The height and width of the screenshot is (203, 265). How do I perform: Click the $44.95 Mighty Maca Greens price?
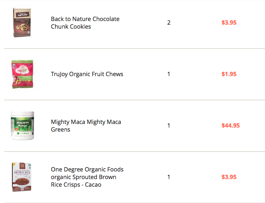231,125
